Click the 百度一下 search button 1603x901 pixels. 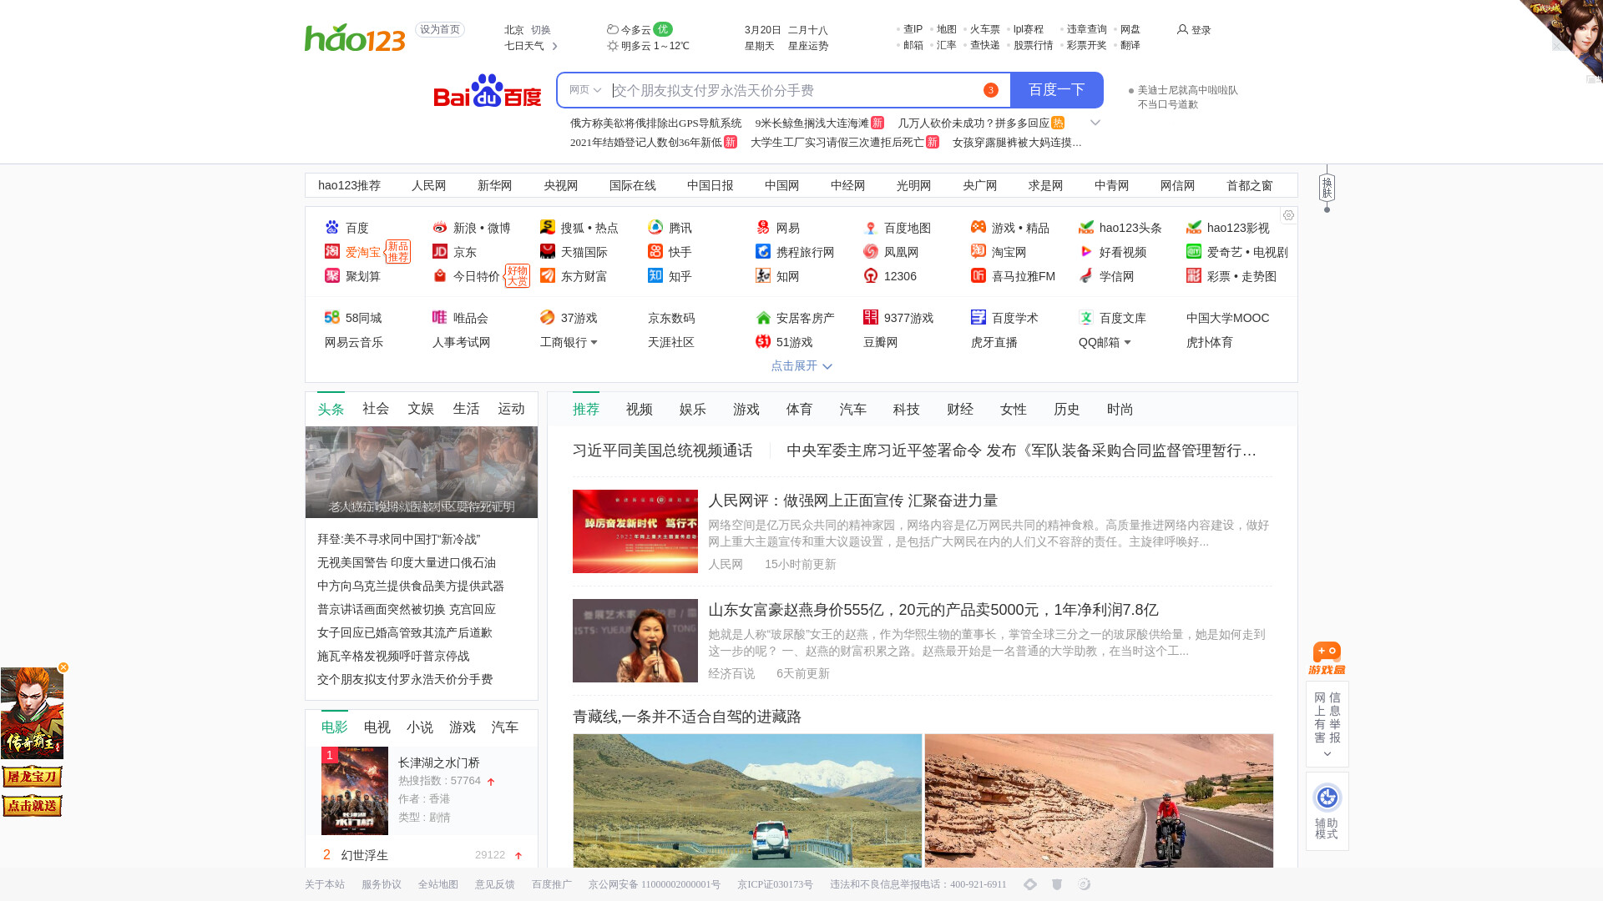coord(1057,90)
